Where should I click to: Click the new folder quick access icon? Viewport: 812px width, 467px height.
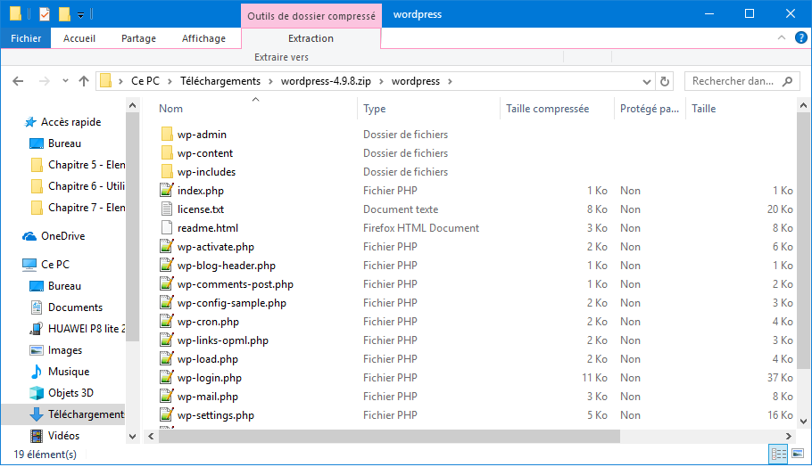64,14
